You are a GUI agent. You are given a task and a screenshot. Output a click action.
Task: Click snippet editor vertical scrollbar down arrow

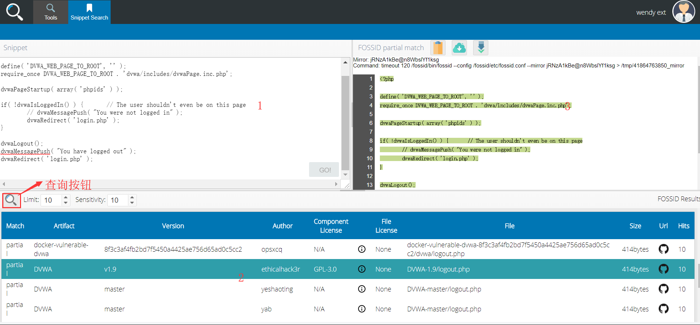(345, 175)
